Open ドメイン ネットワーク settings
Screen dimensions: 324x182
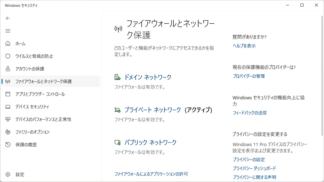(x=148, y=77)
